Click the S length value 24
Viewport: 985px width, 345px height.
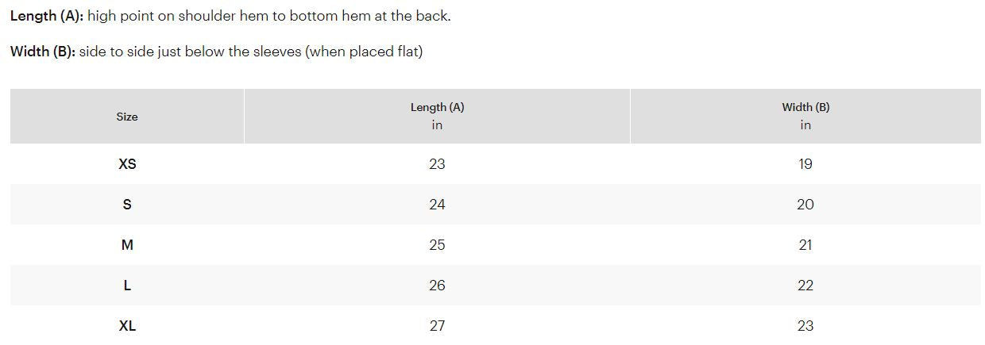pyautogui.click(x=437, y=205)
